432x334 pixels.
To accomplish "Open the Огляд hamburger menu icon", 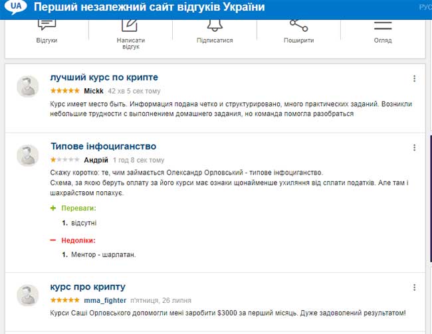I will click(x=383, y=25).
